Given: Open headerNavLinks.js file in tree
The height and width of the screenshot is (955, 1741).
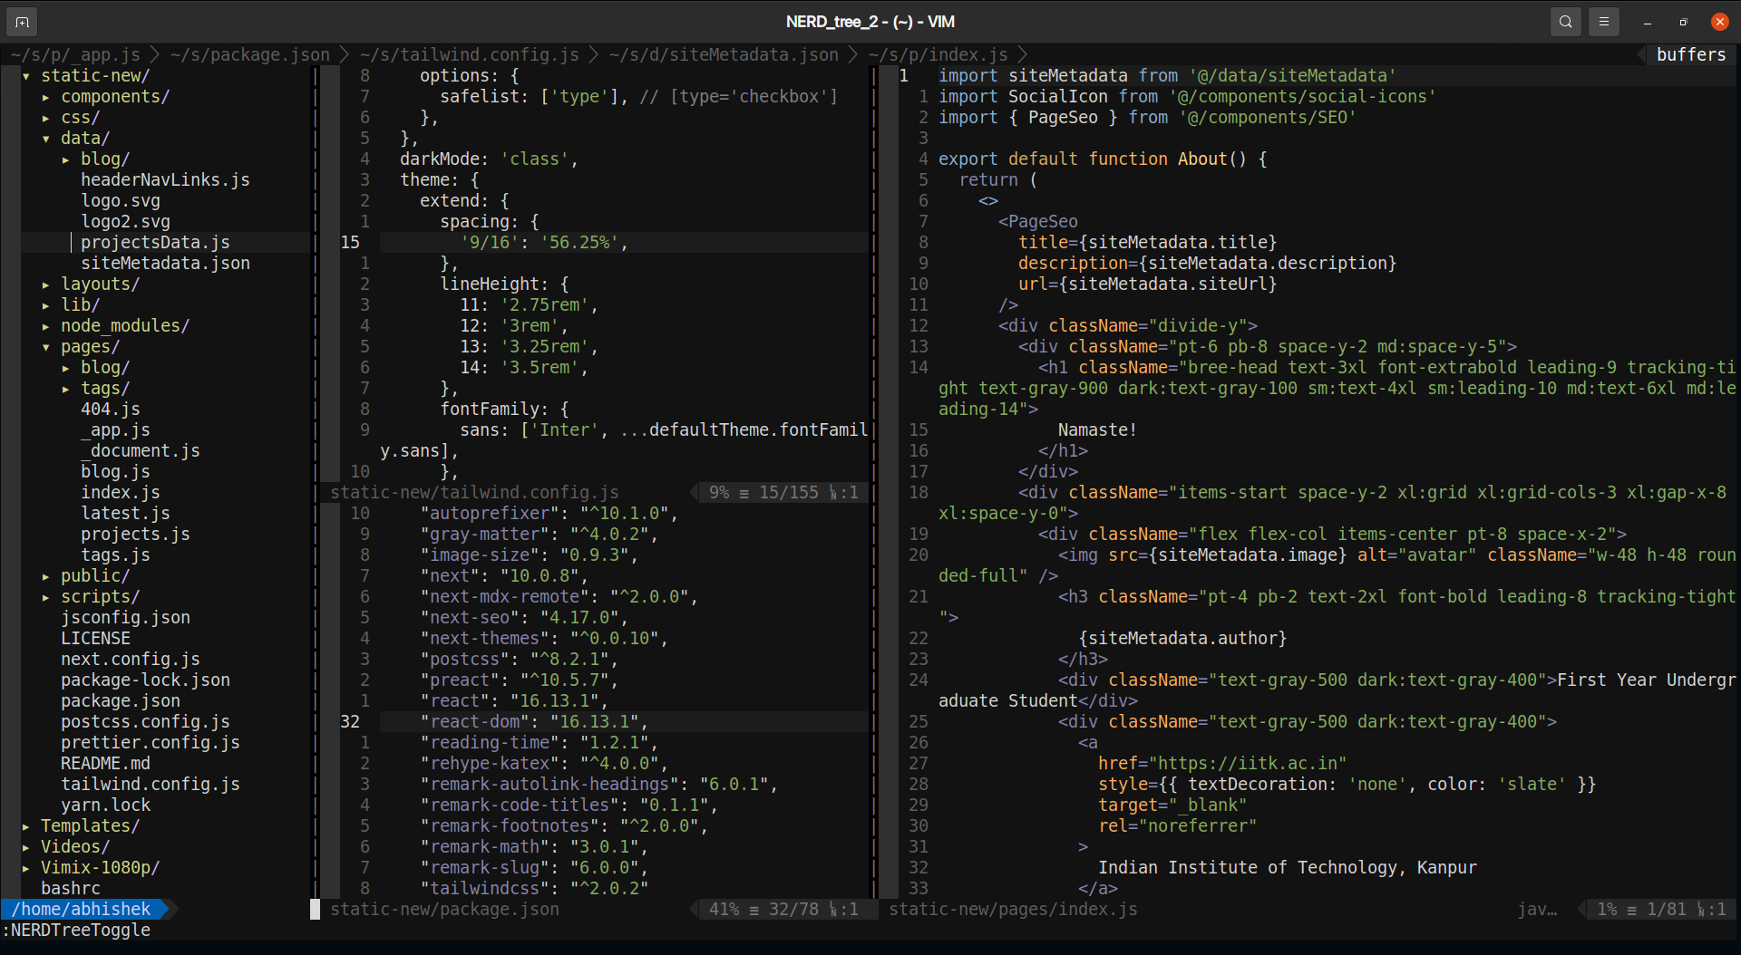Looking at the screenshot, I should [x=165, y=180].
